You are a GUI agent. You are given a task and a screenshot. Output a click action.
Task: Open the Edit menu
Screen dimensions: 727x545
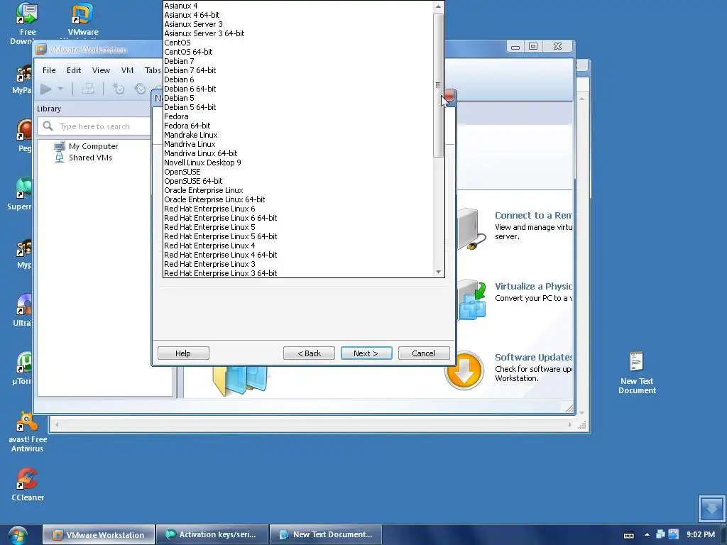[x=74, y=70]
